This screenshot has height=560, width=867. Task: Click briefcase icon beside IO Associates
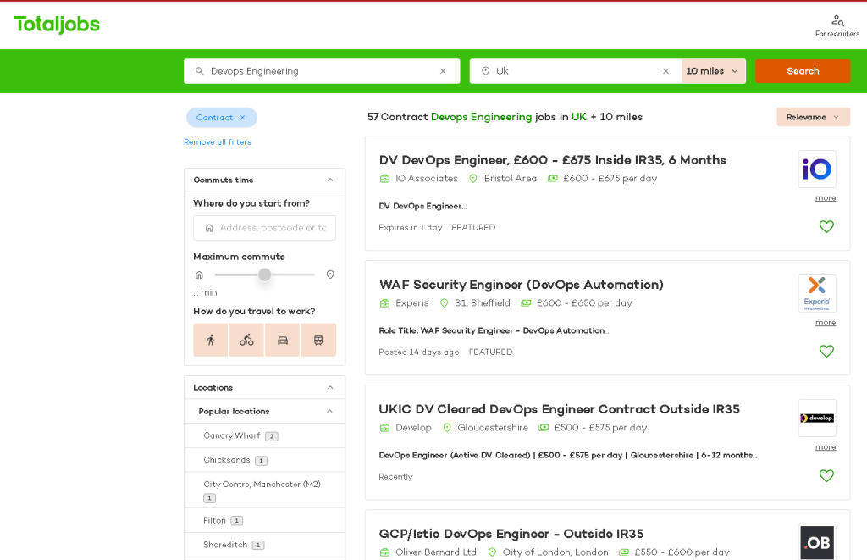(385, 179)
